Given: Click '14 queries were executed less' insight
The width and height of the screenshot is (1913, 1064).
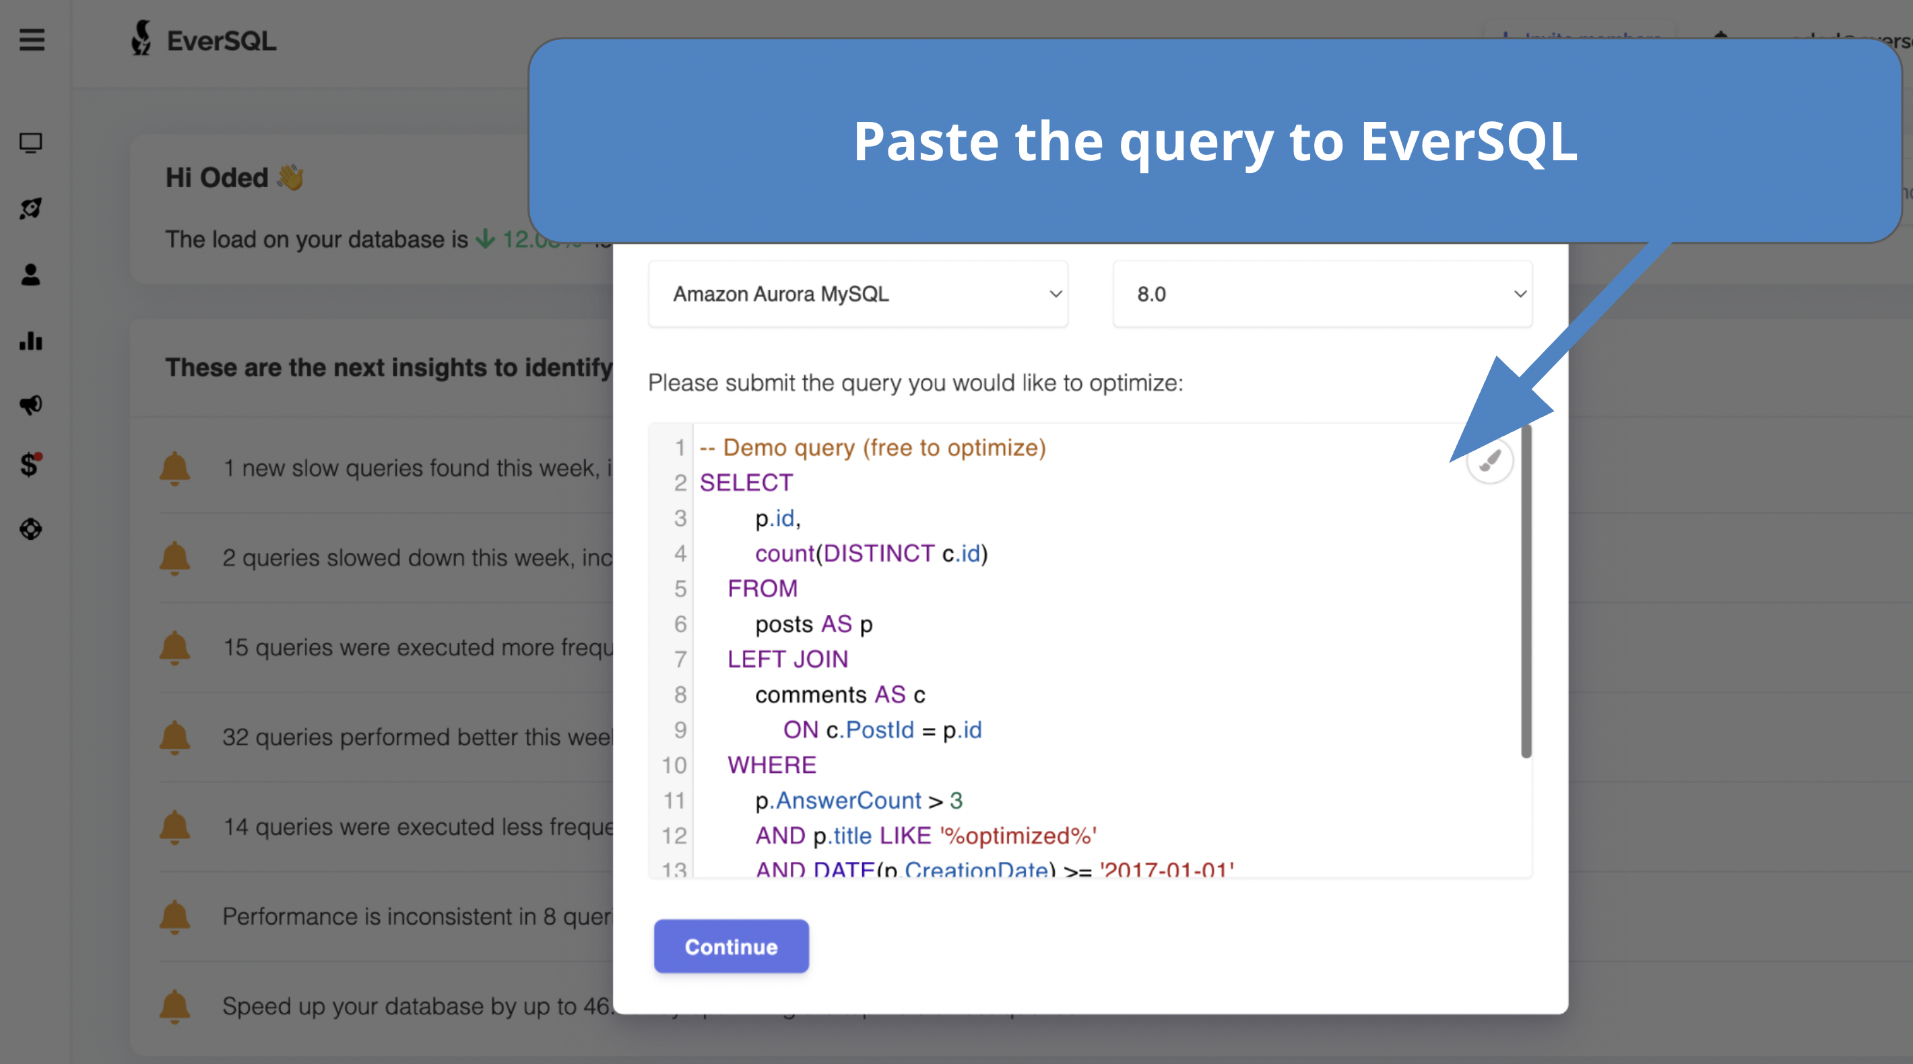Looking at the screenshot, I should tap(418, 827).
